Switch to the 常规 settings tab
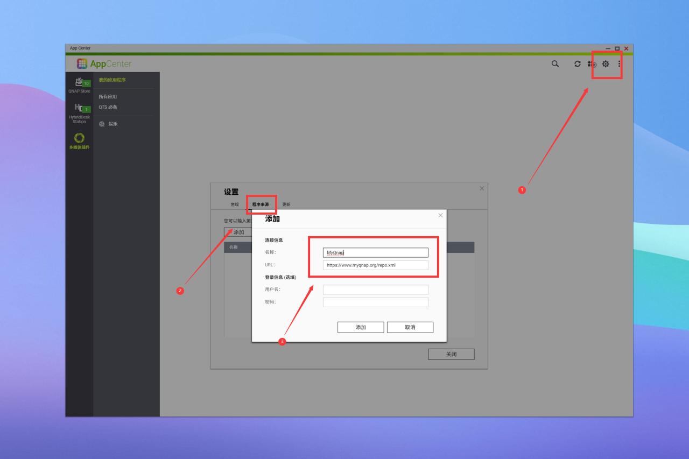The width and height of the screenshot is (689, 459). [x=235, y=204]
